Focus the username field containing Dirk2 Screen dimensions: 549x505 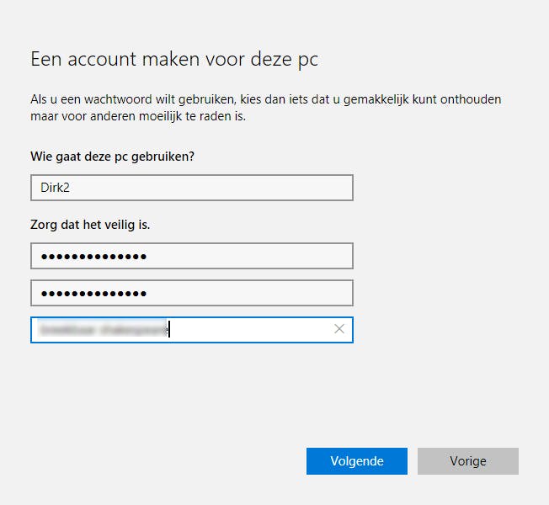coord(192,188)
